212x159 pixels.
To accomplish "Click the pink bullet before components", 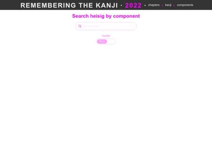I will (x=174, y=5).
